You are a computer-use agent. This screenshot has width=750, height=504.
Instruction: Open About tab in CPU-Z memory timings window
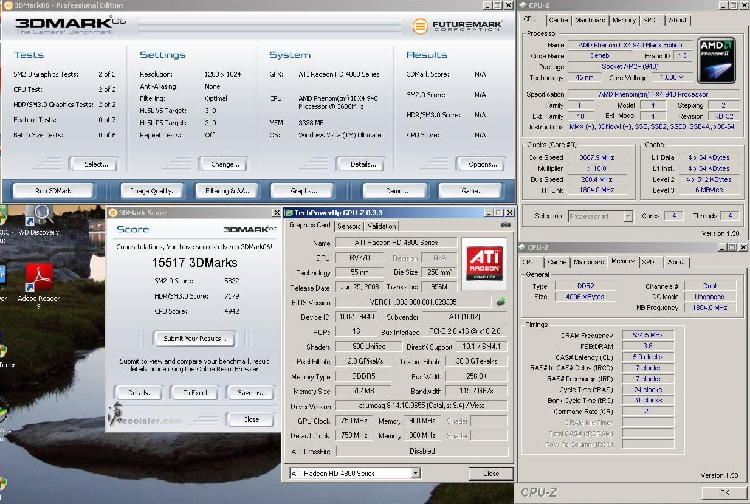click(676, 262)
